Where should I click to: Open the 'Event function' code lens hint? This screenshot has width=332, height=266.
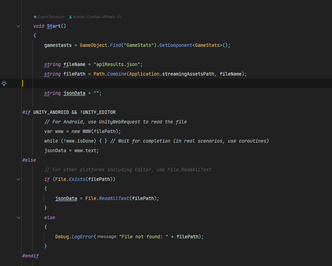[x=51, y=17]
